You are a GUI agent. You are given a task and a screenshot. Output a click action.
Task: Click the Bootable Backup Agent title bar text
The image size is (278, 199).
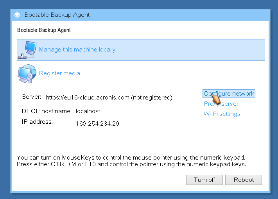pyautogui.click(x=57, y=15)
